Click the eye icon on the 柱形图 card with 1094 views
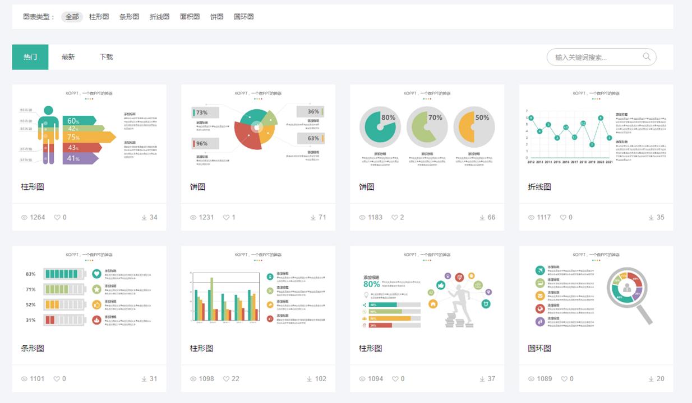 click(361, 378)
